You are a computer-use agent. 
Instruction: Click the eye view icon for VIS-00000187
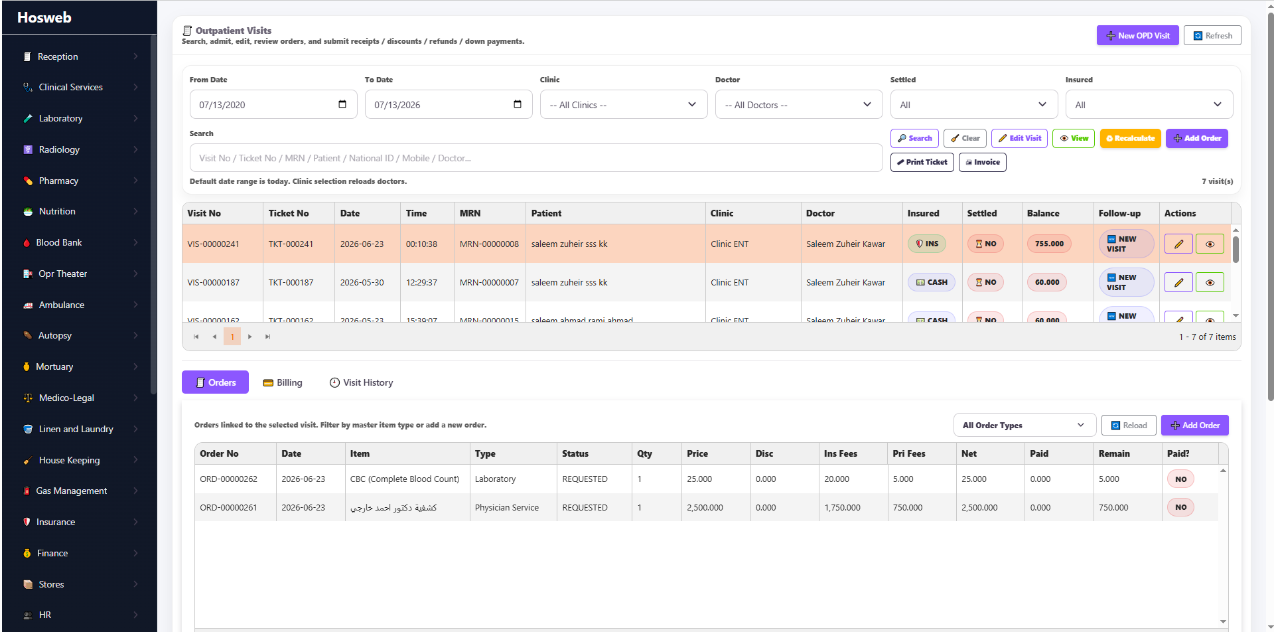click(x=1210, y=282)
